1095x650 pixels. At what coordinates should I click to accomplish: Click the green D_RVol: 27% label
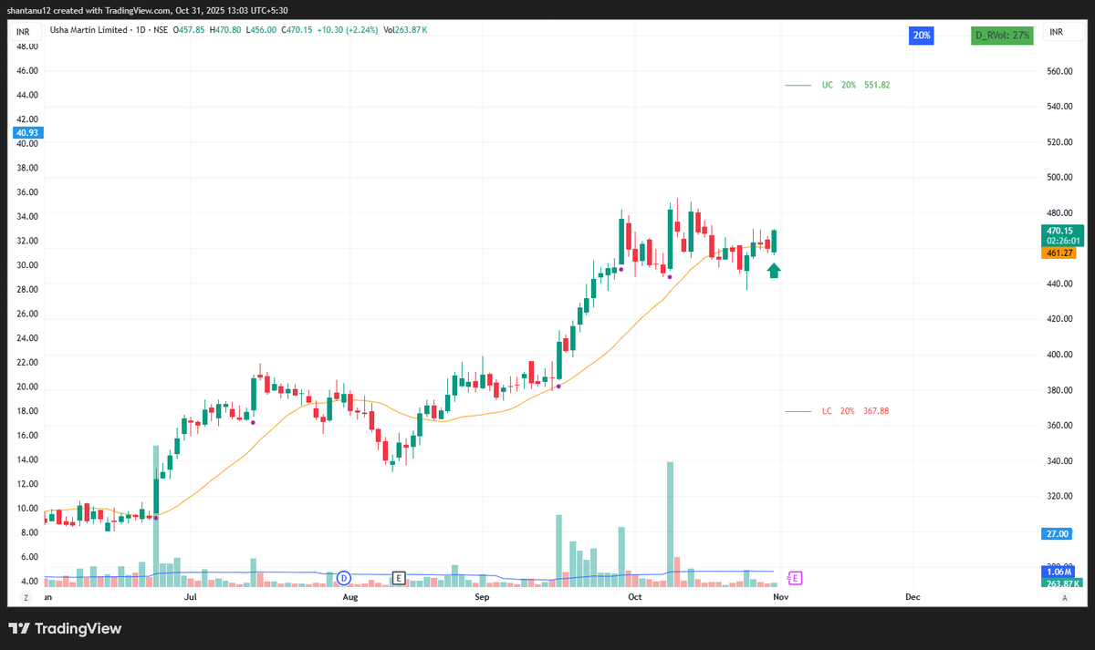coord(1003,36)
